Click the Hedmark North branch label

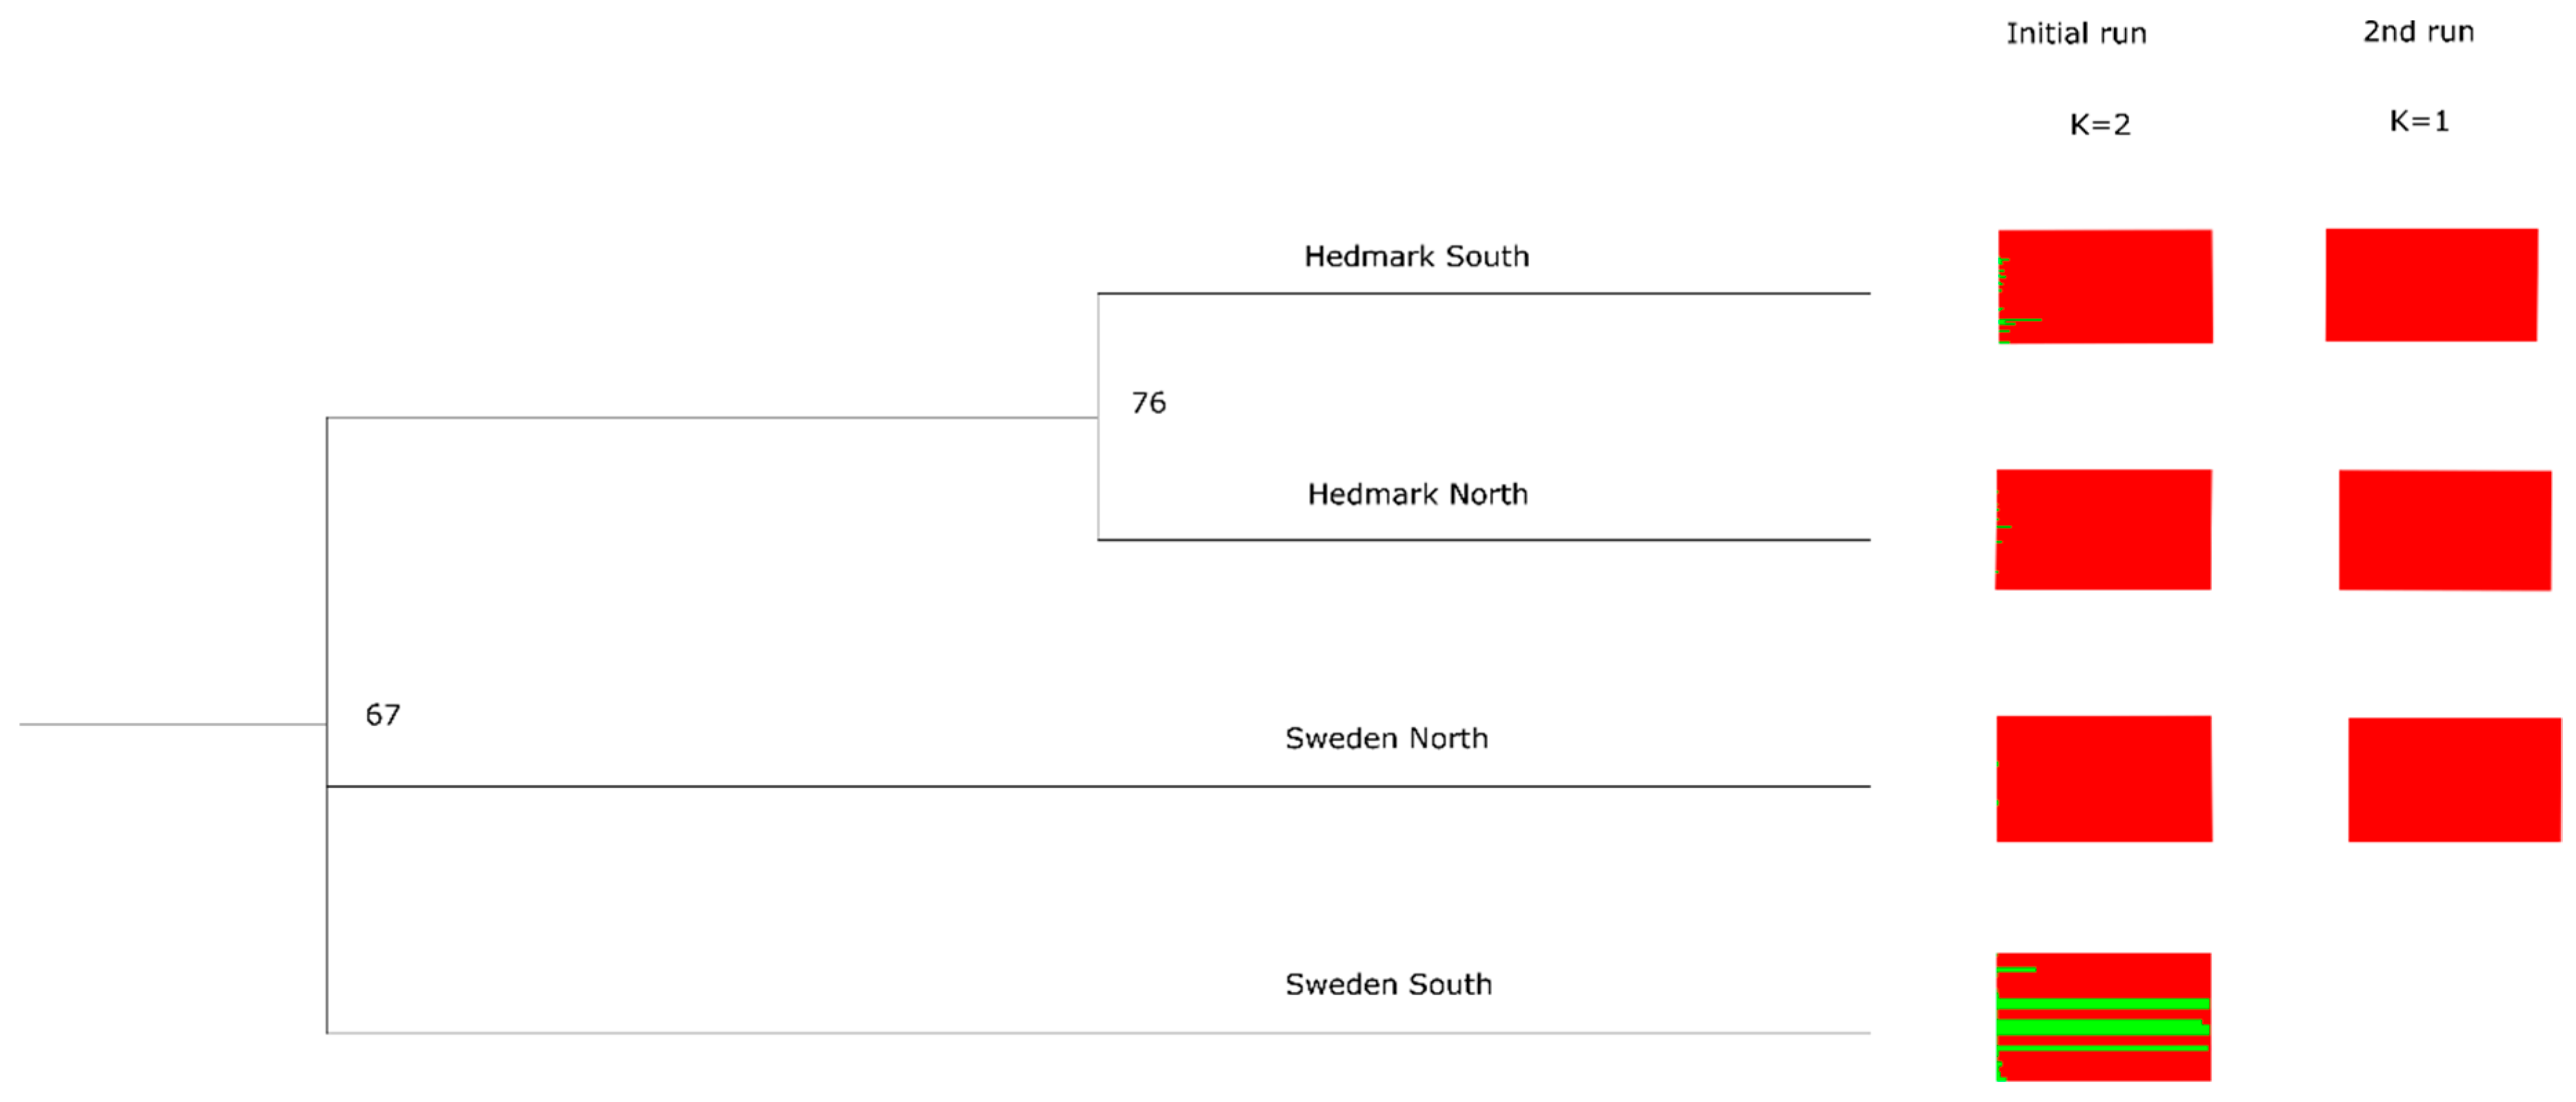[1417, 495]
